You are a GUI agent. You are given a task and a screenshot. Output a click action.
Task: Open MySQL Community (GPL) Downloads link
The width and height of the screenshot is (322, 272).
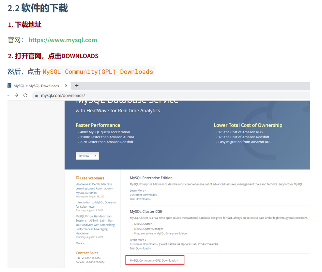click(x=154, y=260)
